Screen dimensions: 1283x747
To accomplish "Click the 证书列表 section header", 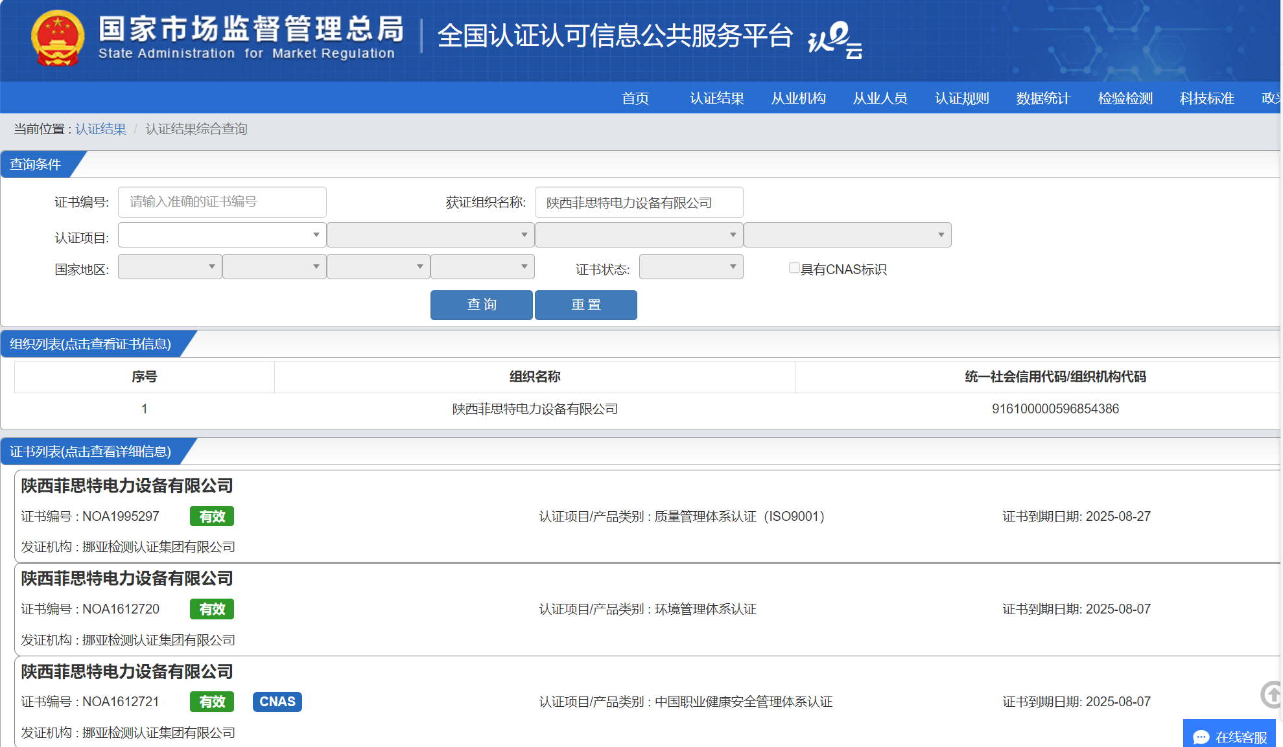I will click(90, 452).
